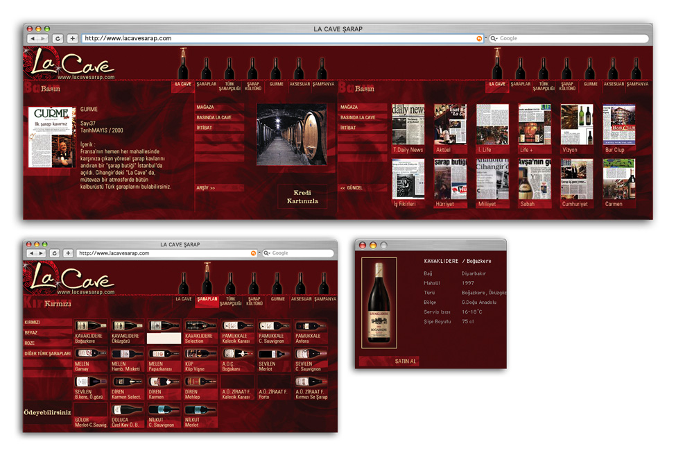The height and width of the screenshot is (451, 676).
Task: Click the plus button in the Kırmızı window toolbar
Action: [x=68, y=253]
